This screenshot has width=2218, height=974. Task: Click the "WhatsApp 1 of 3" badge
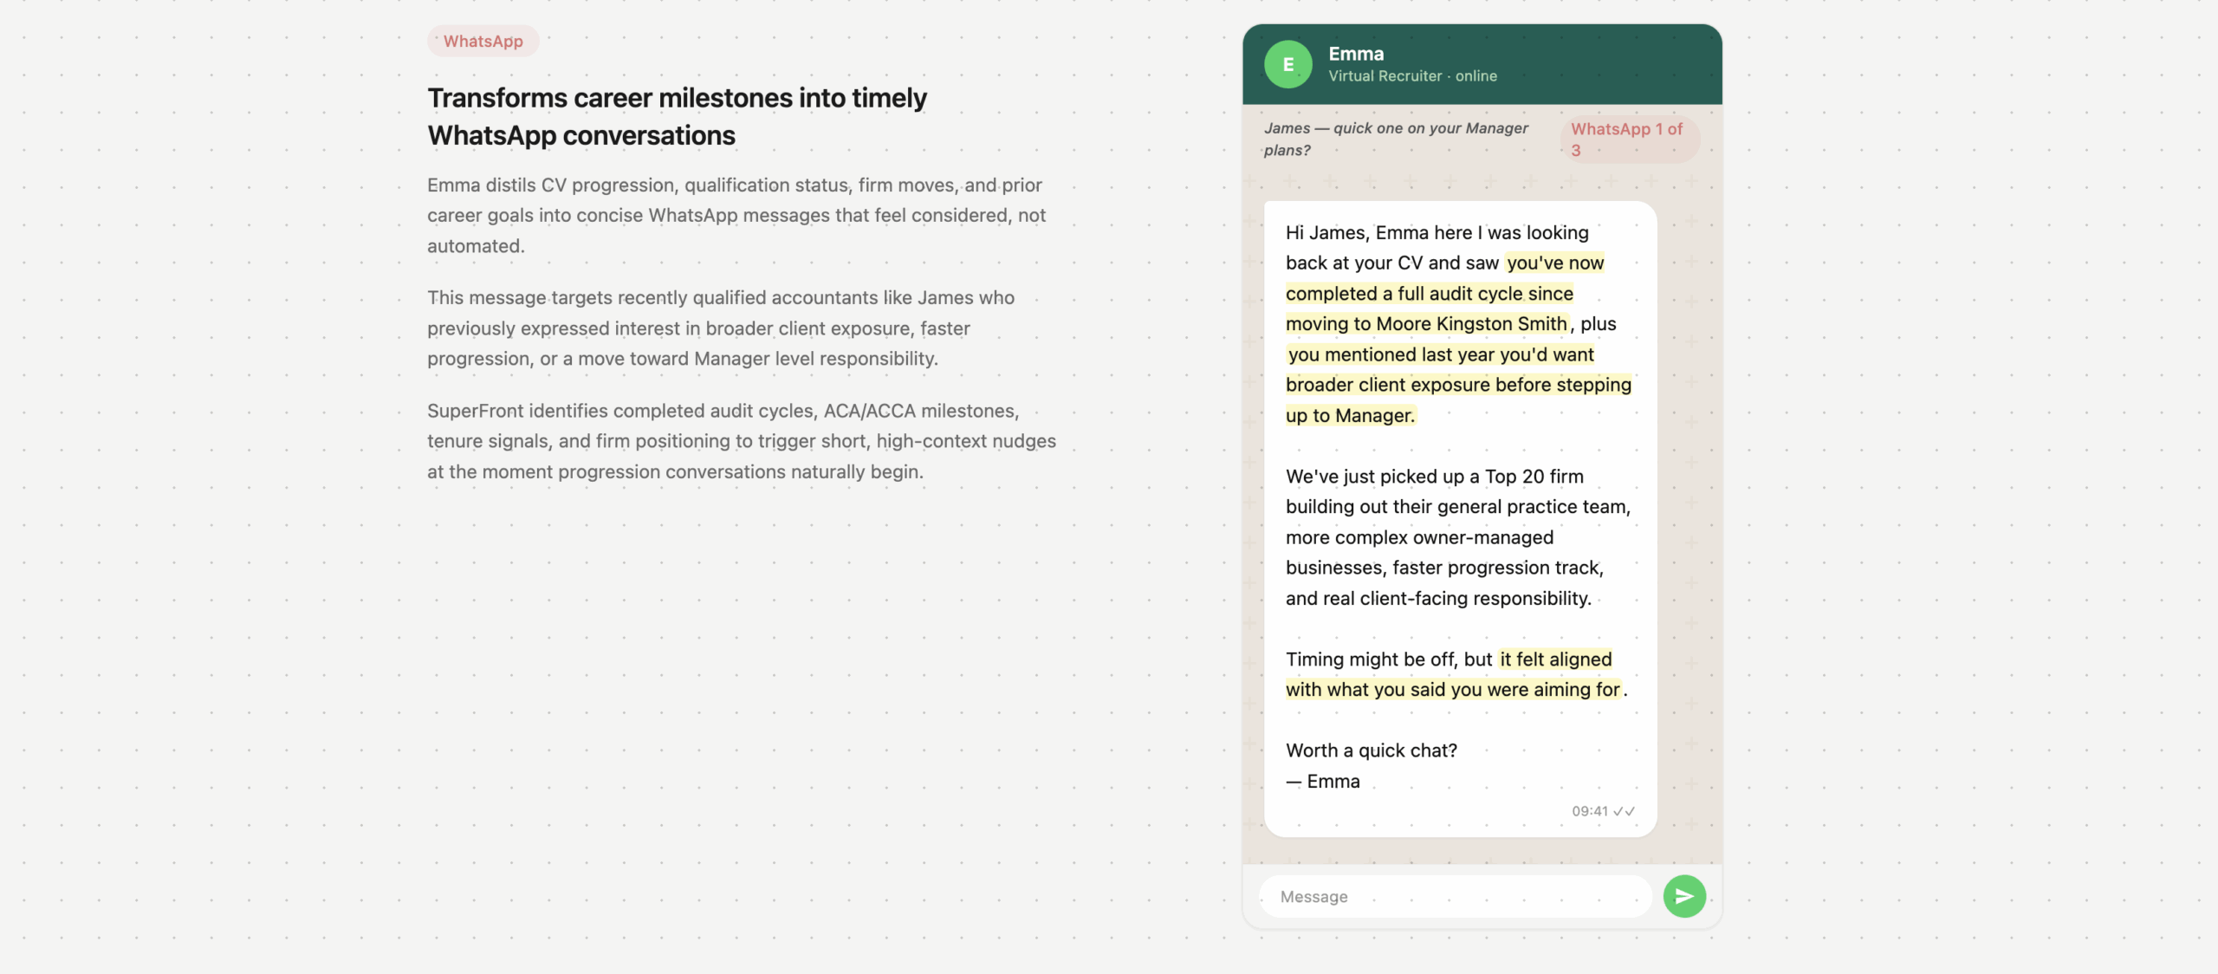tap(1628, 140)
